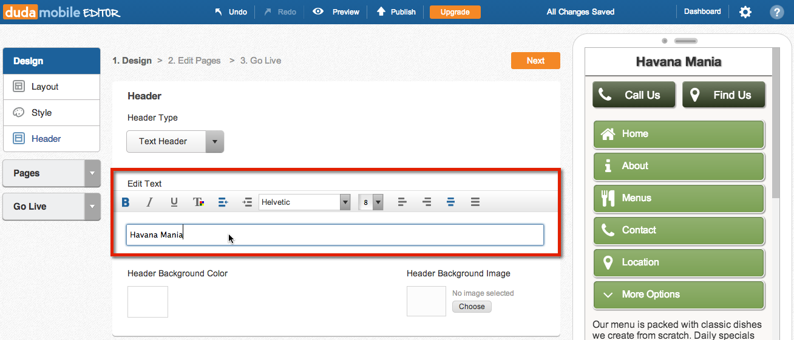This screenshot has width=794, height=340.
Task: Click Preview text in top bar
Action: pyautogui.click(x=346, y=12)
